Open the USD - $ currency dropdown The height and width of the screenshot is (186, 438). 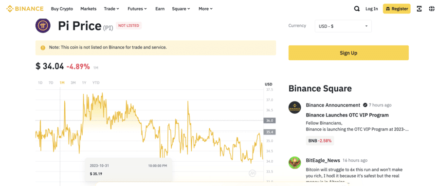[343, 26]
